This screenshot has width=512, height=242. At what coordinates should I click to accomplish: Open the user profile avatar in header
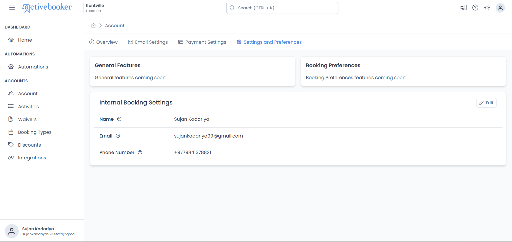(500, 8)
